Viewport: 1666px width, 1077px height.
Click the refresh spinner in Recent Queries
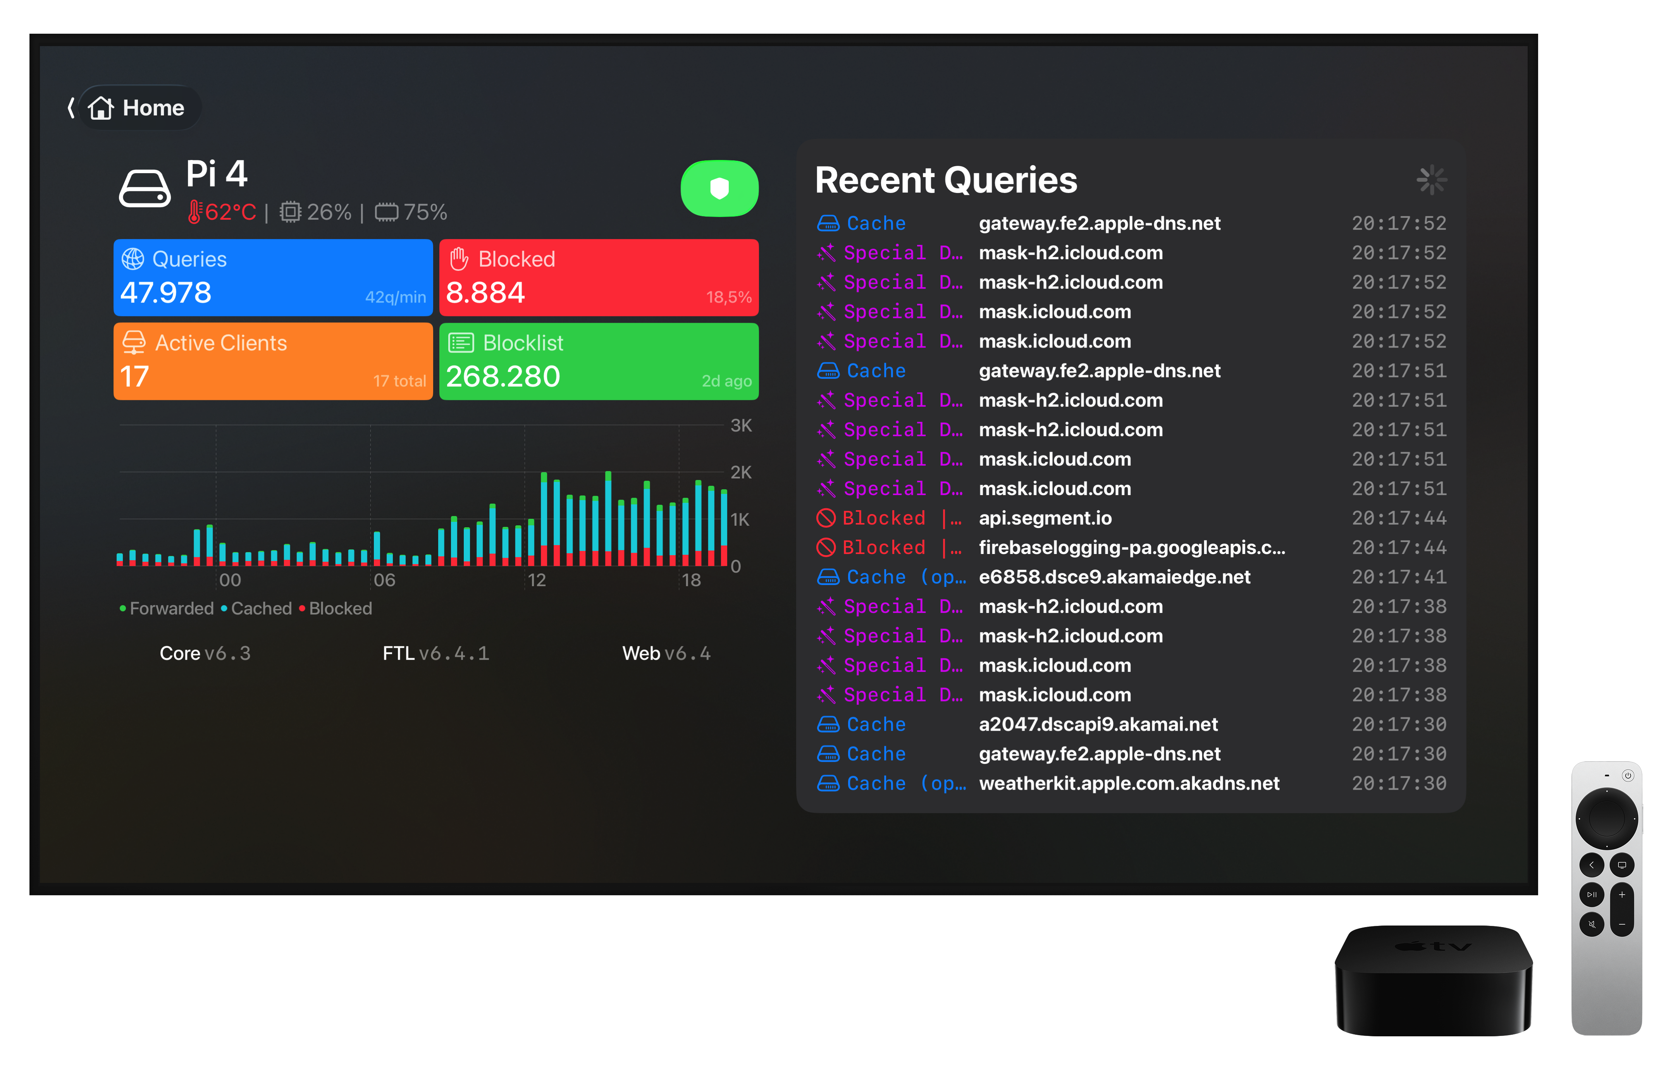point(1432,180)
